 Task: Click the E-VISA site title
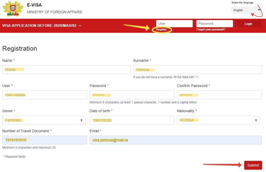(34, 5)
